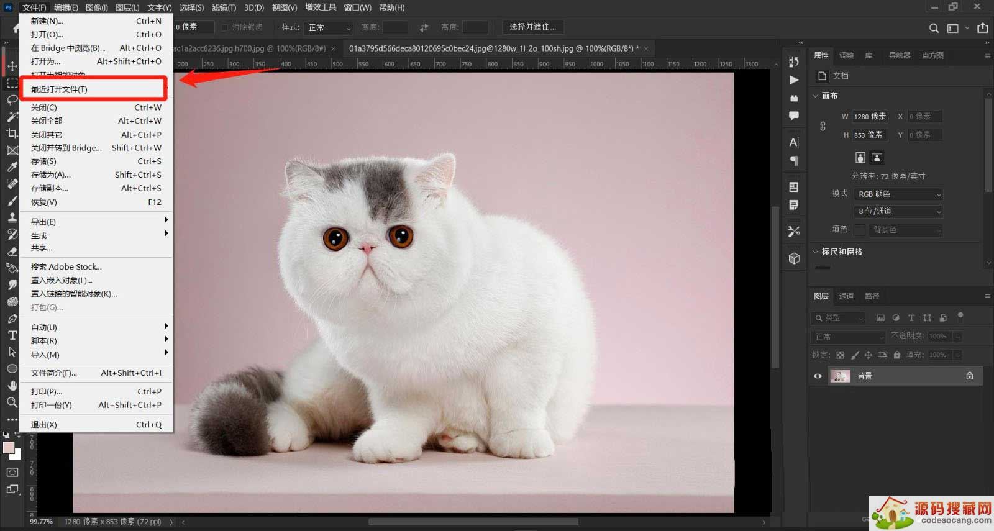Select the Brush tool
This screenshot has width=994, height=531.
[12, 200]
